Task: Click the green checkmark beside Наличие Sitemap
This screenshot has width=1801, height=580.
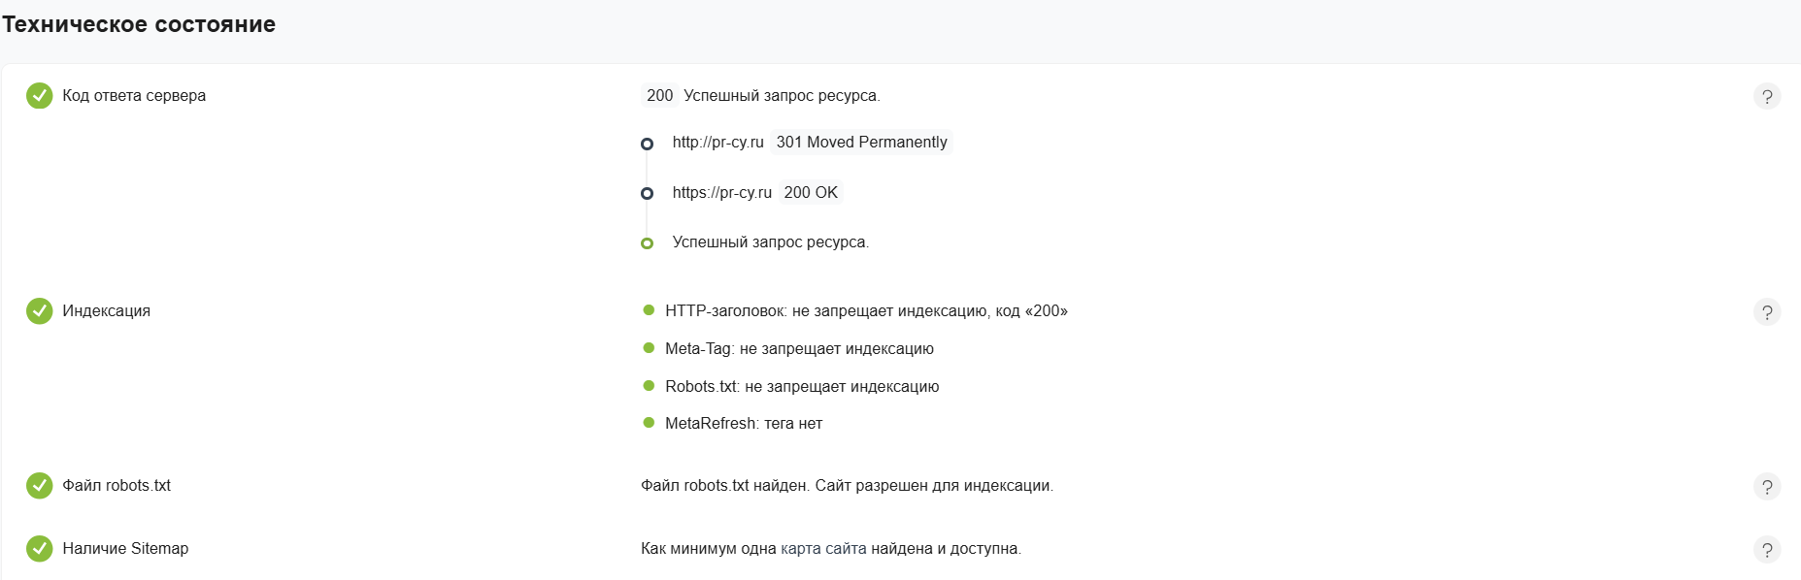Action: [x=39, y=549]
